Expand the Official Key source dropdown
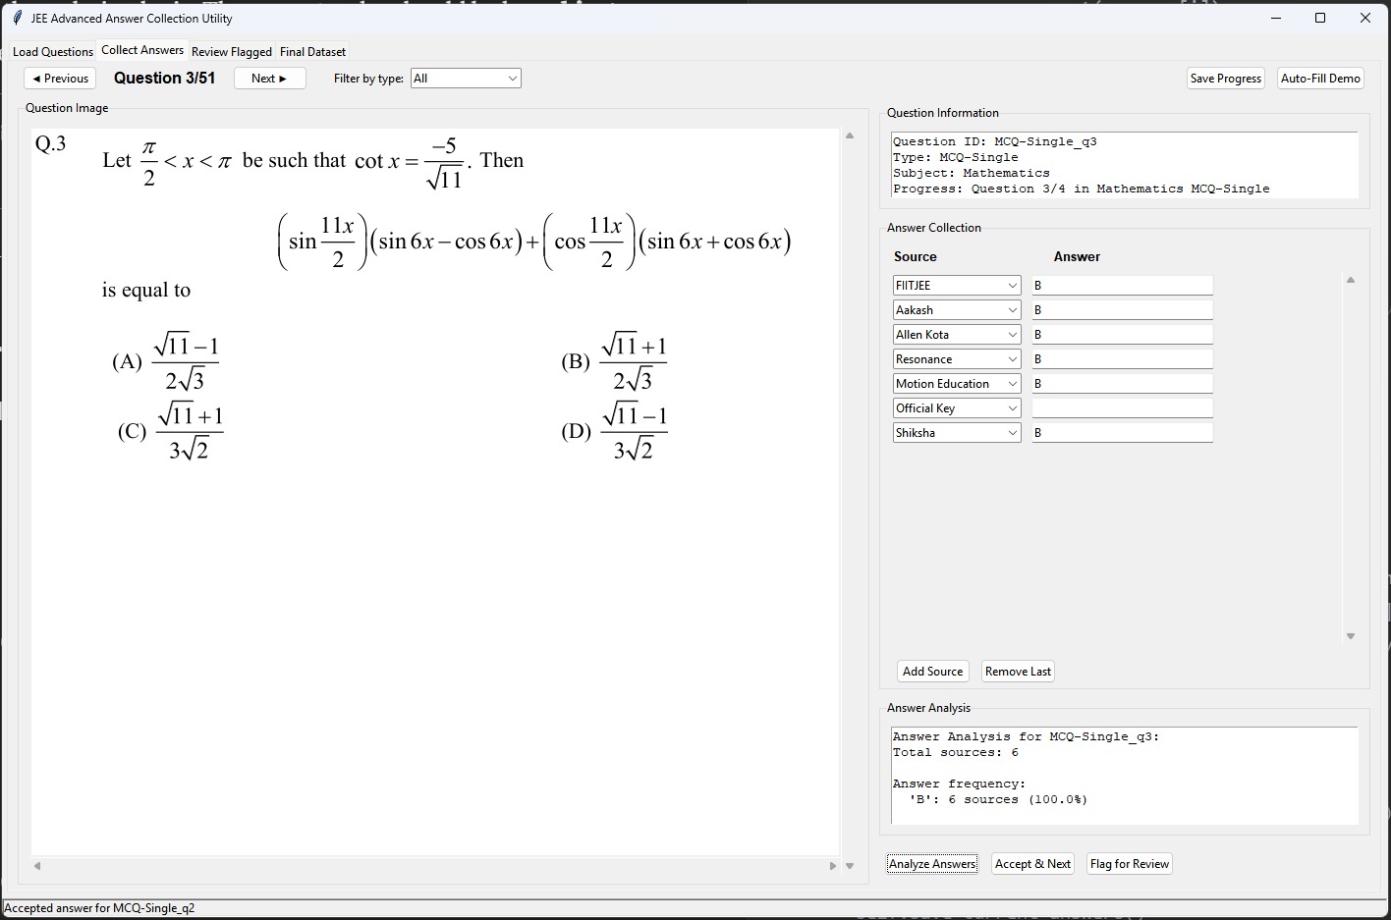This screenshot has height=920, width=1391. tap(1012, 408)
